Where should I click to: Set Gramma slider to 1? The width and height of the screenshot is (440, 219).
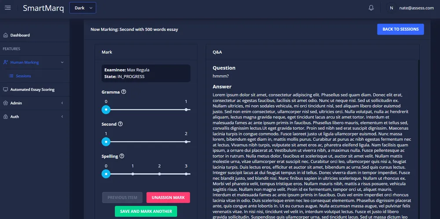tap(186, 109)
